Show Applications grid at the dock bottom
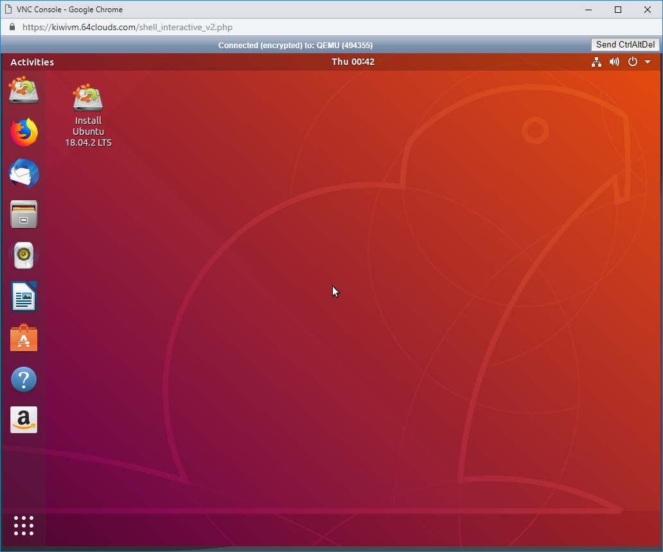This screenshot has width=663, height=552. coord(24,525)
